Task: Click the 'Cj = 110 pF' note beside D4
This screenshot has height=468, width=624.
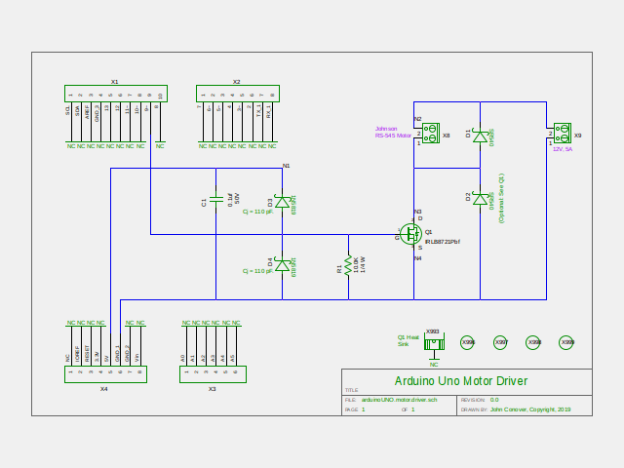Action: 257,271
